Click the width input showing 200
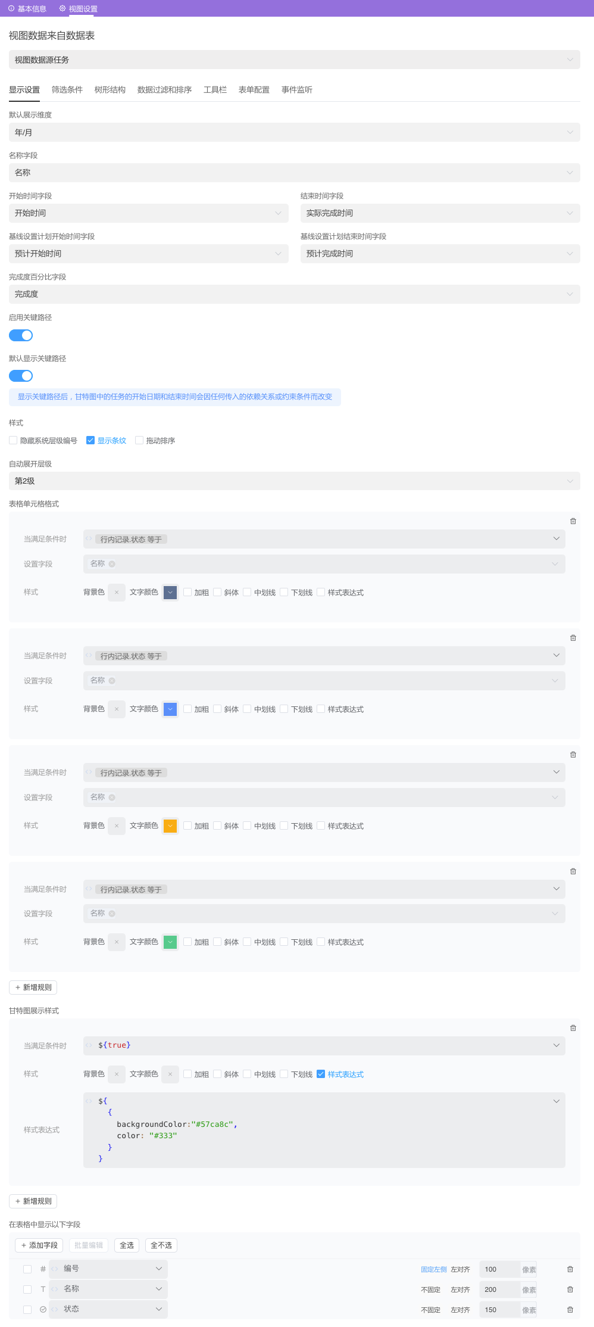Image resolution: width=594 pixels, height=1327 pixels. (x=499, y=1289)
